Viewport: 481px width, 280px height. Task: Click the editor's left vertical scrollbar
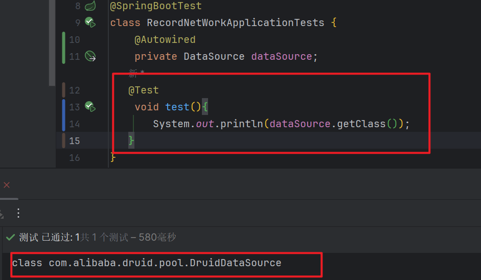[52, 41]
